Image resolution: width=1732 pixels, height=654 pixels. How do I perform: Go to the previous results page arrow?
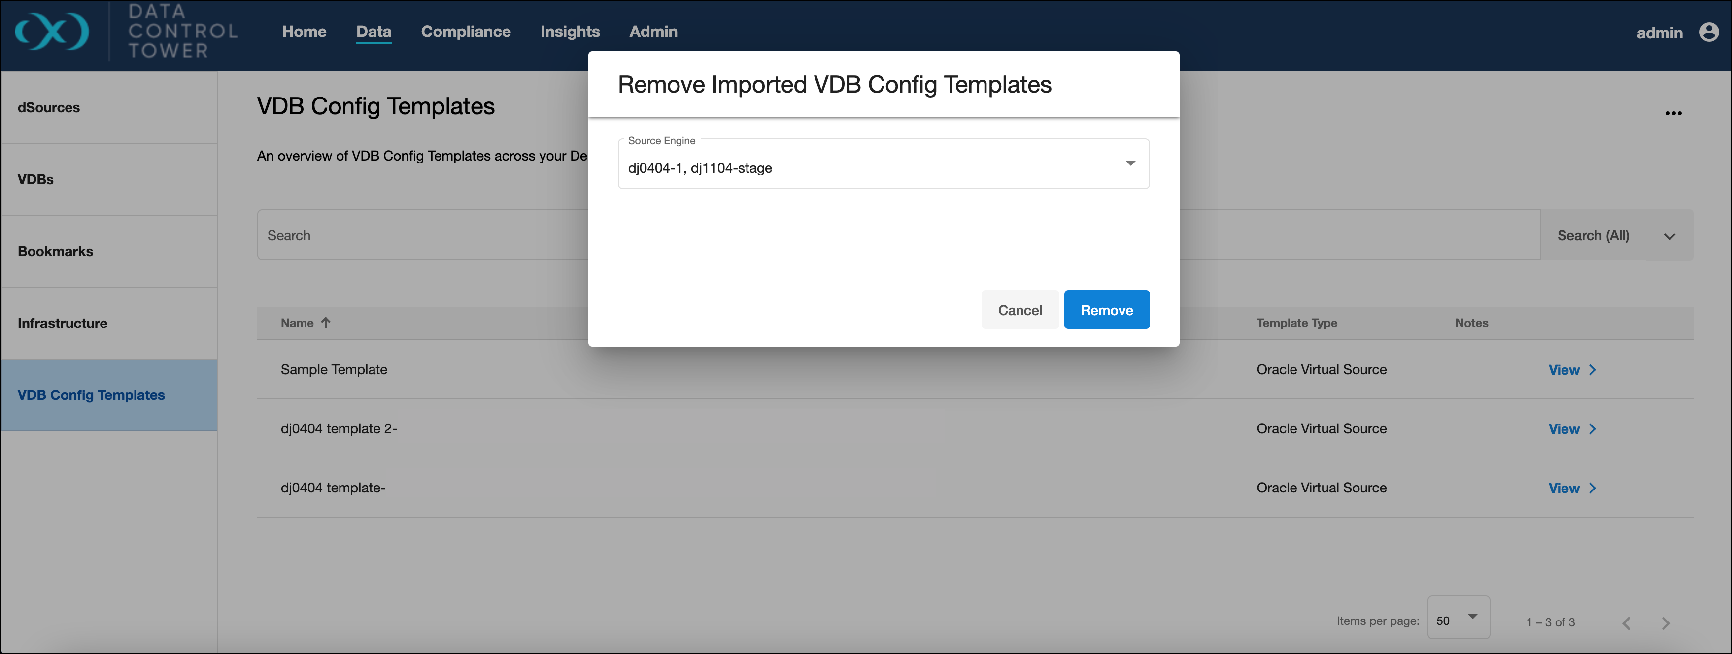click(1626, 623)
